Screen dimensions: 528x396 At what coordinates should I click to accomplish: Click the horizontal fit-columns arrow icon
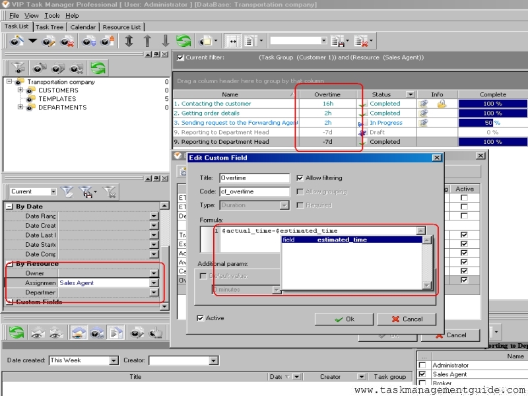click(233, 41)
